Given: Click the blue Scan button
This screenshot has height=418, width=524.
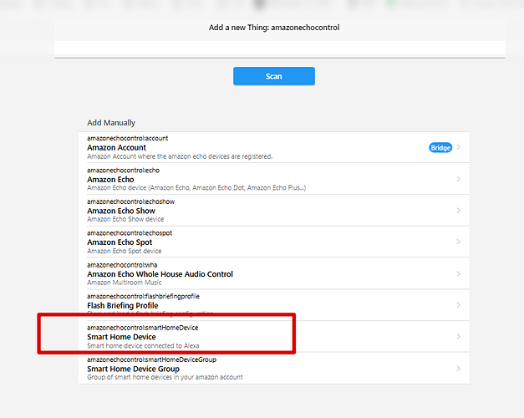Looking at the screenshot, I should pos(273,76).
